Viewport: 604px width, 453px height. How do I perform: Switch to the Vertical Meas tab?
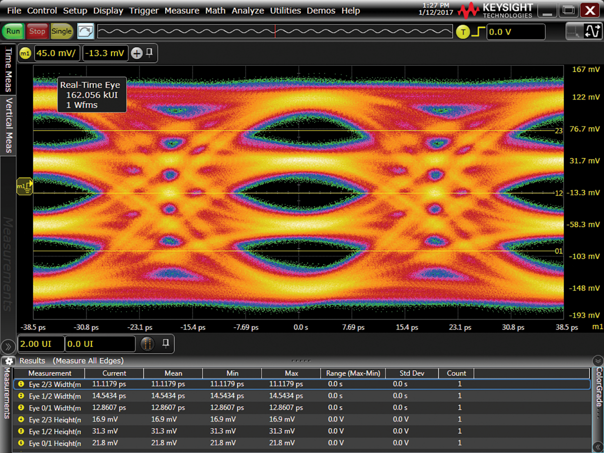9,126
